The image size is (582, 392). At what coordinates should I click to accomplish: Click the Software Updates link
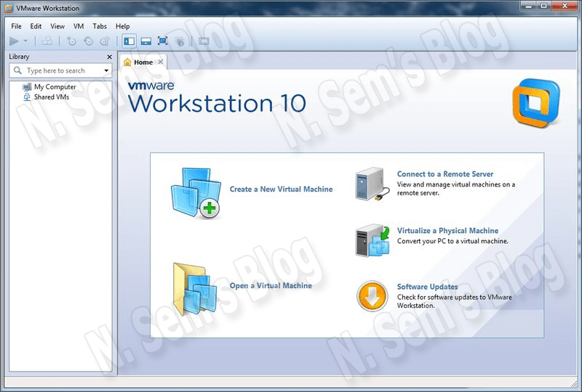[x=427, y=287]
